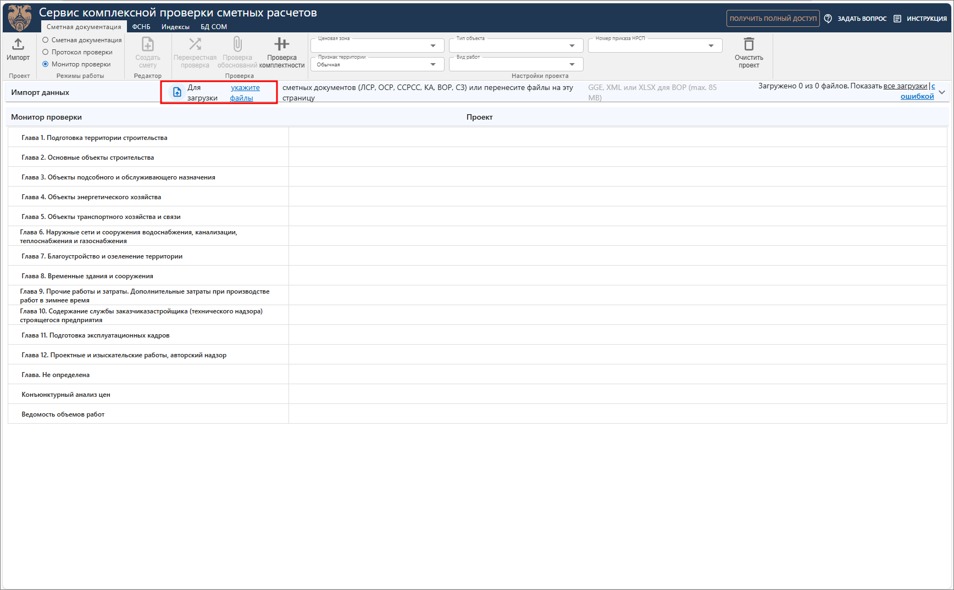
Task: Open the Инструкция manual icon
Action: point(897,19)
